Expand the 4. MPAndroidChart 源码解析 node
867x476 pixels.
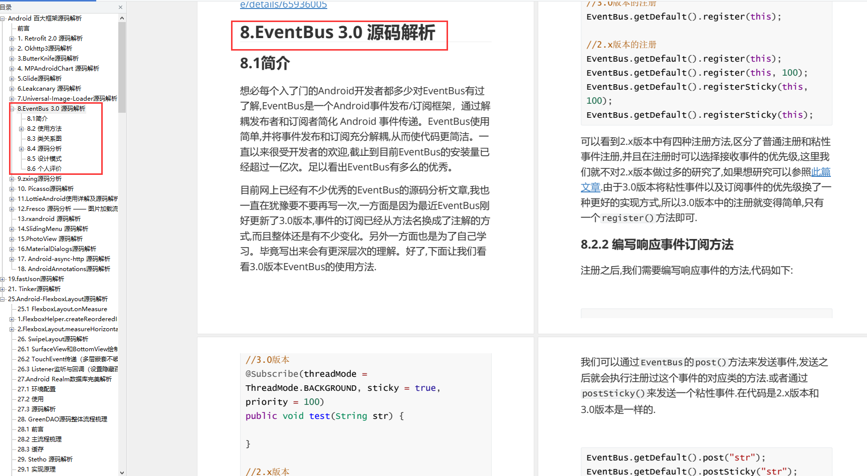click(12, 69)
